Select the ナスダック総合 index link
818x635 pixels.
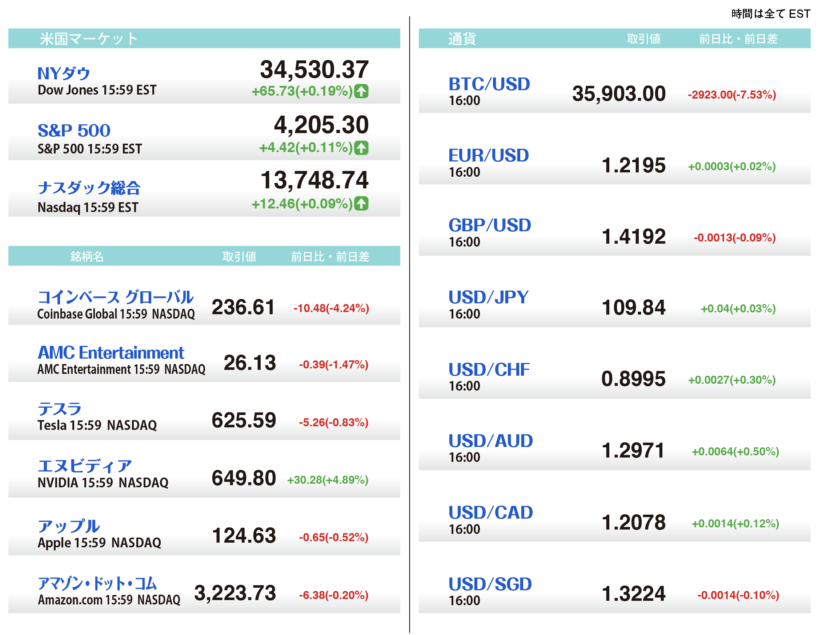coord(89,188)
